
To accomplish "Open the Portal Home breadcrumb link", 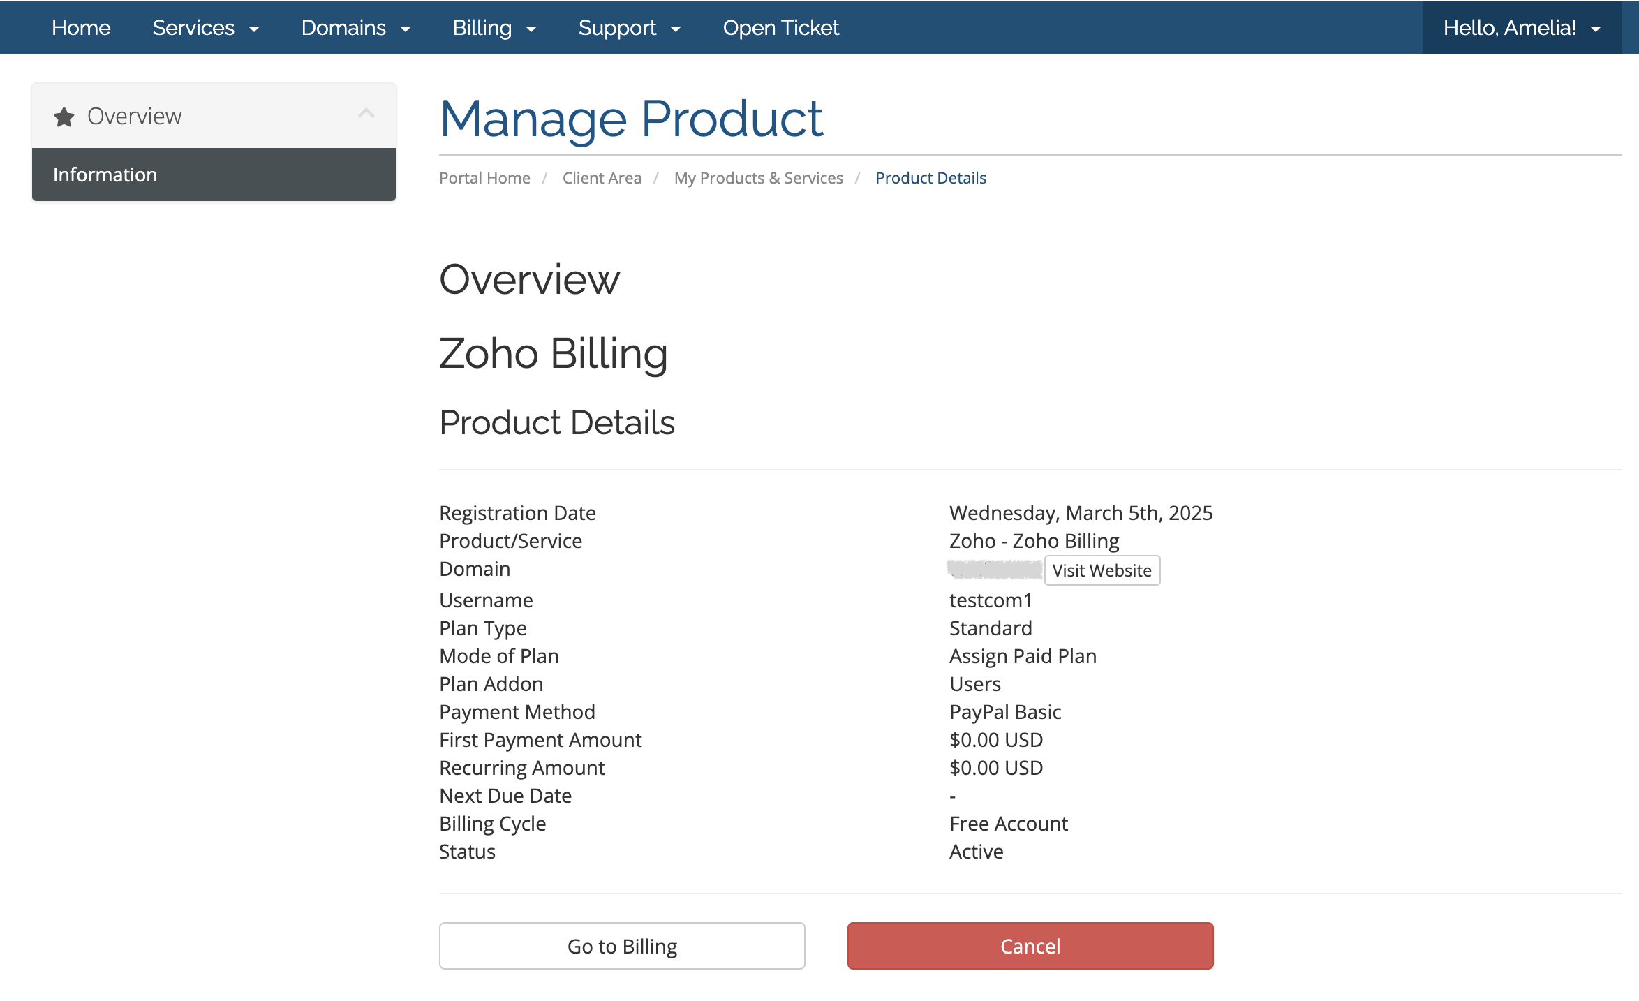I will tap(484, 178).
